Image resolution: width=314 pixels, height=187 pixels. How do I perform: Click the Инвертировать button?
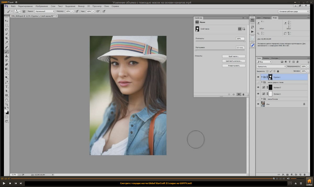click(x=234, y=66)
